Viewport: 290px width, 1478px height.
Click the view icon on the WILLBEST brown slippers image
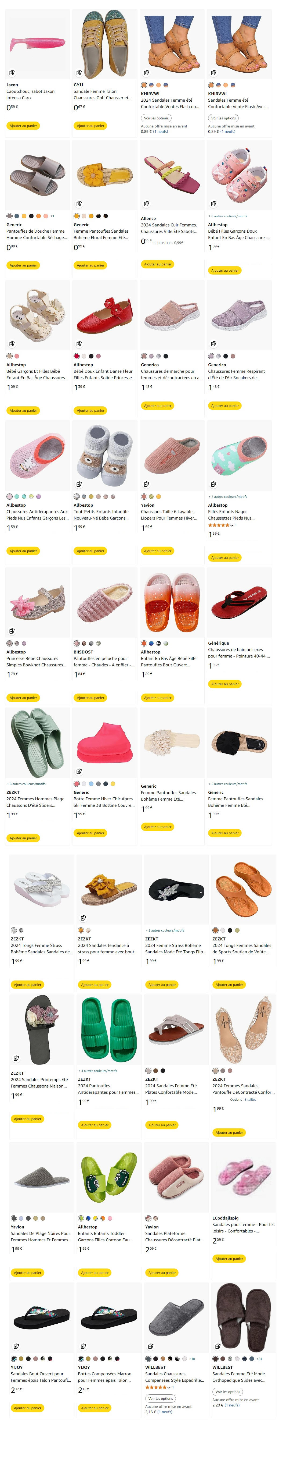[218, 1345]
